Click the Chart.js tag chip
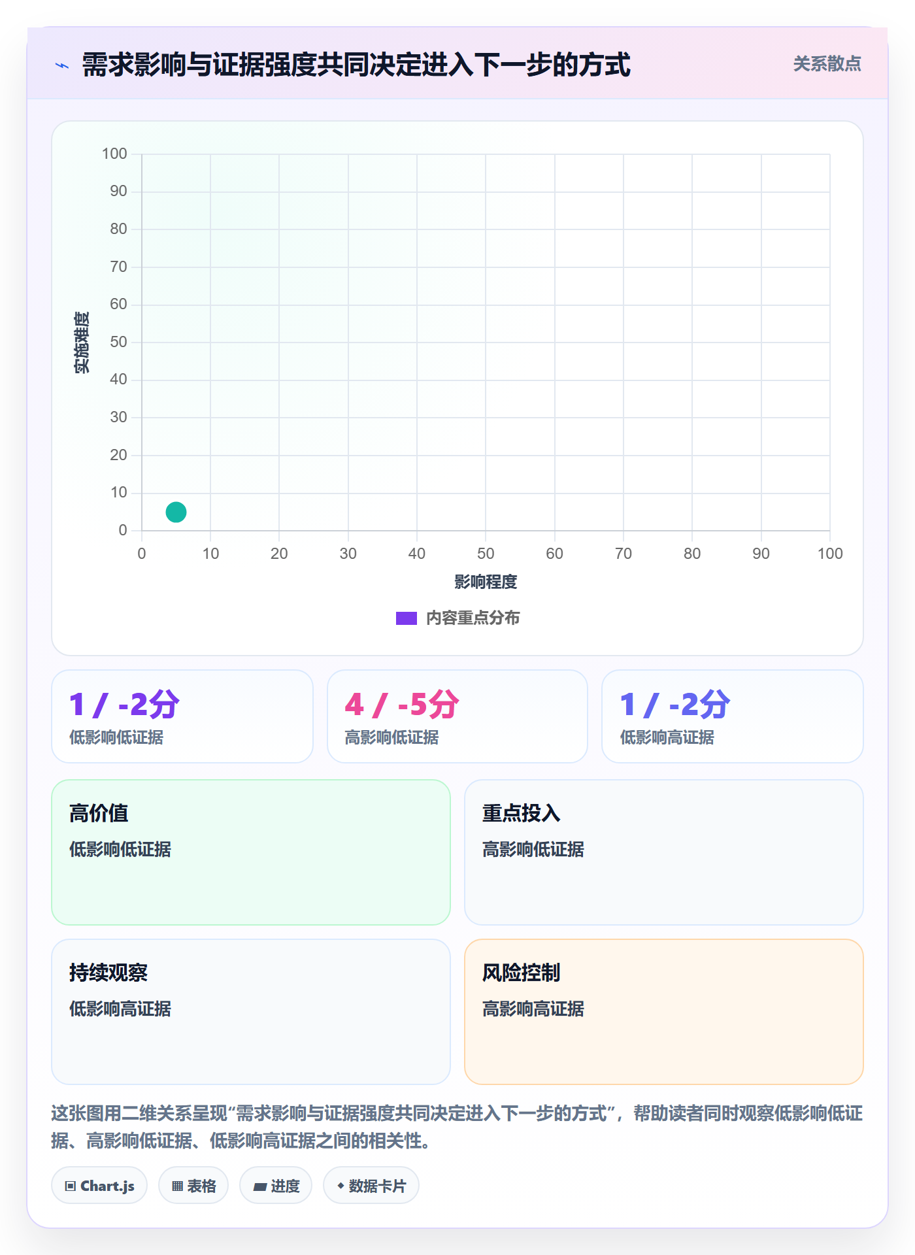Image resolution: width=915 pixels, height=1255 pixels. point(99,1186)
